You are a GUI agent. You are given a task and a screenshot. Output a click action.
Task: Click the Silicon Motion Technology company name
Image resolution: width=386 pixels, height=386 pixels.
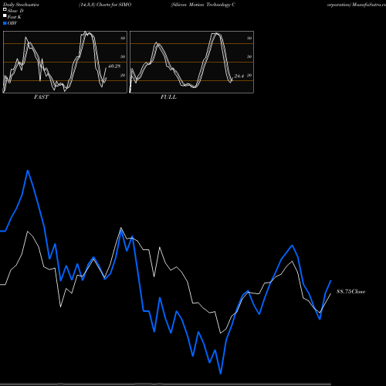pyautogui.click(x=203, y=5)
